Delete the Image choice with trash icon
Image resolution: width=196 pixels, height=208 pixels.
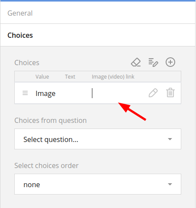(170, 92)
